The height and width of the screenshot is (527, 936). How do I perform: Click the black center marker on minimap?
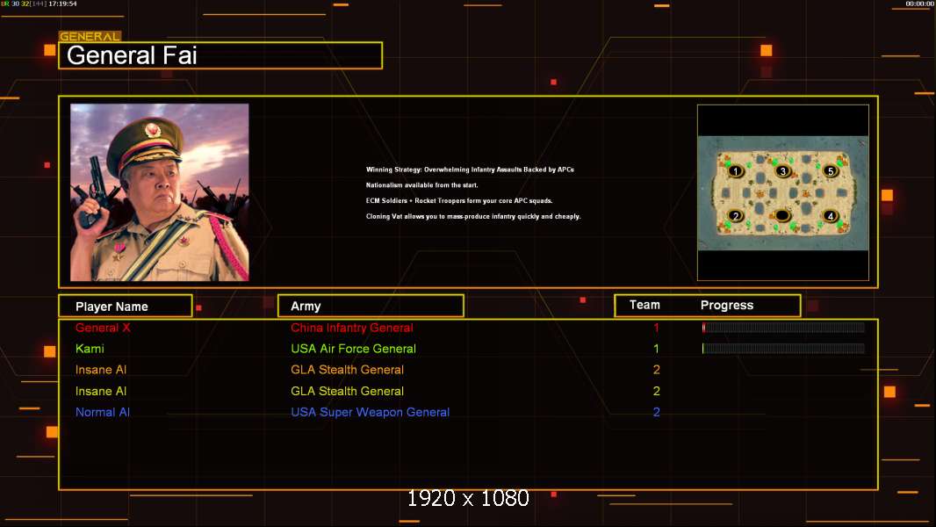(782, 215)
